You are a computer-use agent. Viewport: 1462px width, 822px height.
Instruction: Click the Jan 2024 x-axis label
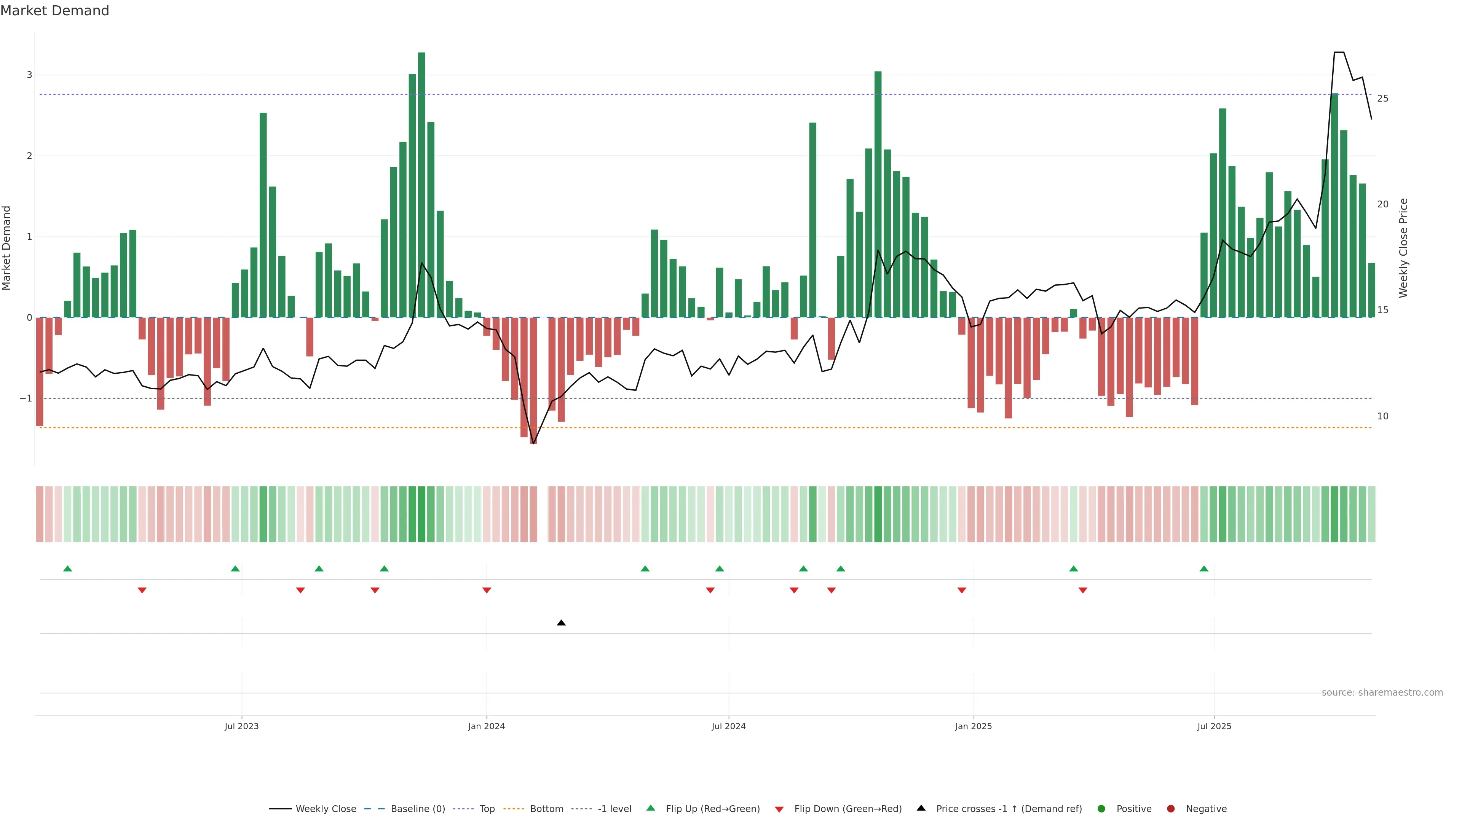click(x=486, y=726)
